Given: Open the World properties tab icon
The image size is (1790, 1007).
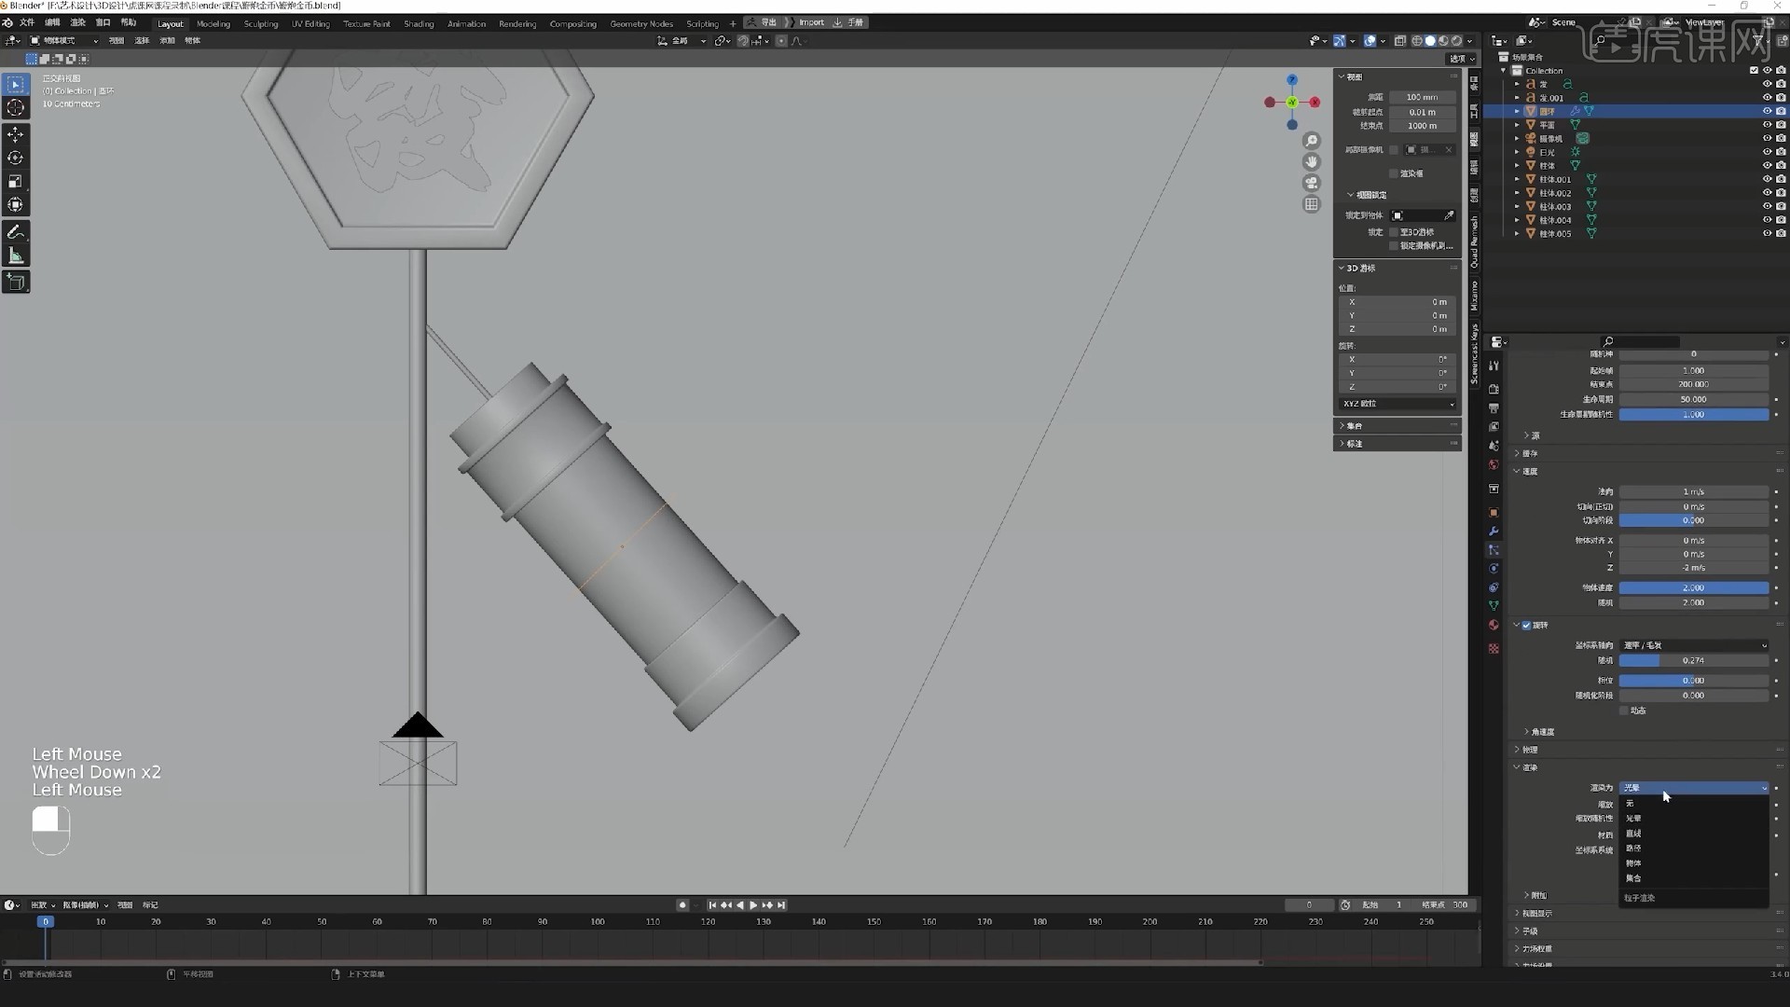Looking at the screenshot, I should pos(1494,464).
